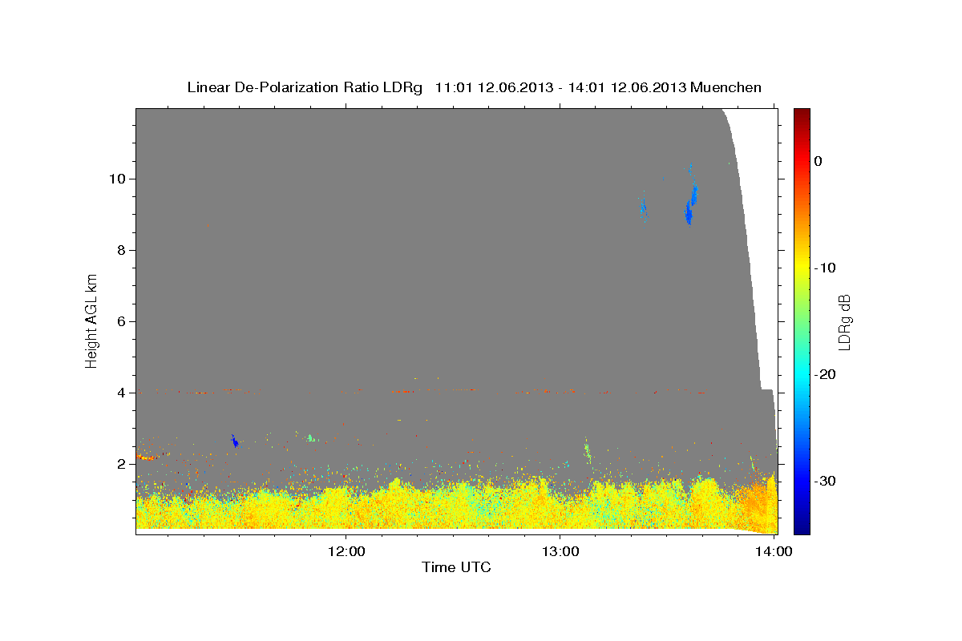Image resolution: width=962 pixels, height=641 pixels.
Task: Click the dark blue echo near 2.6 km
Action: tap(234, 441)
